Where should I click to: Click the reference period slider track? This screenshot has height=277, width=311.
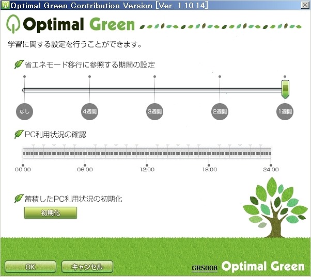(x=152, y=90)
